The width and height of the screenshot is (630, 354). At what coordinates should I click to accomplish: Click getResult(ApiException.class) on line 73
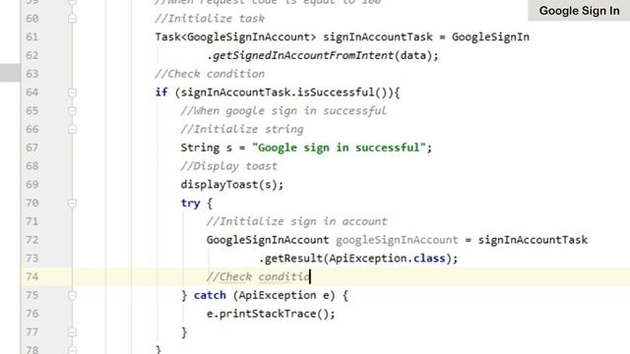[x=358, y=259]
